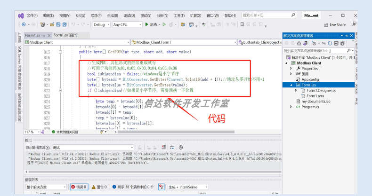This screenshot has height=196, width=372.
Task: Click the clock timestamp icon in output pane
Action: [181, 147]
